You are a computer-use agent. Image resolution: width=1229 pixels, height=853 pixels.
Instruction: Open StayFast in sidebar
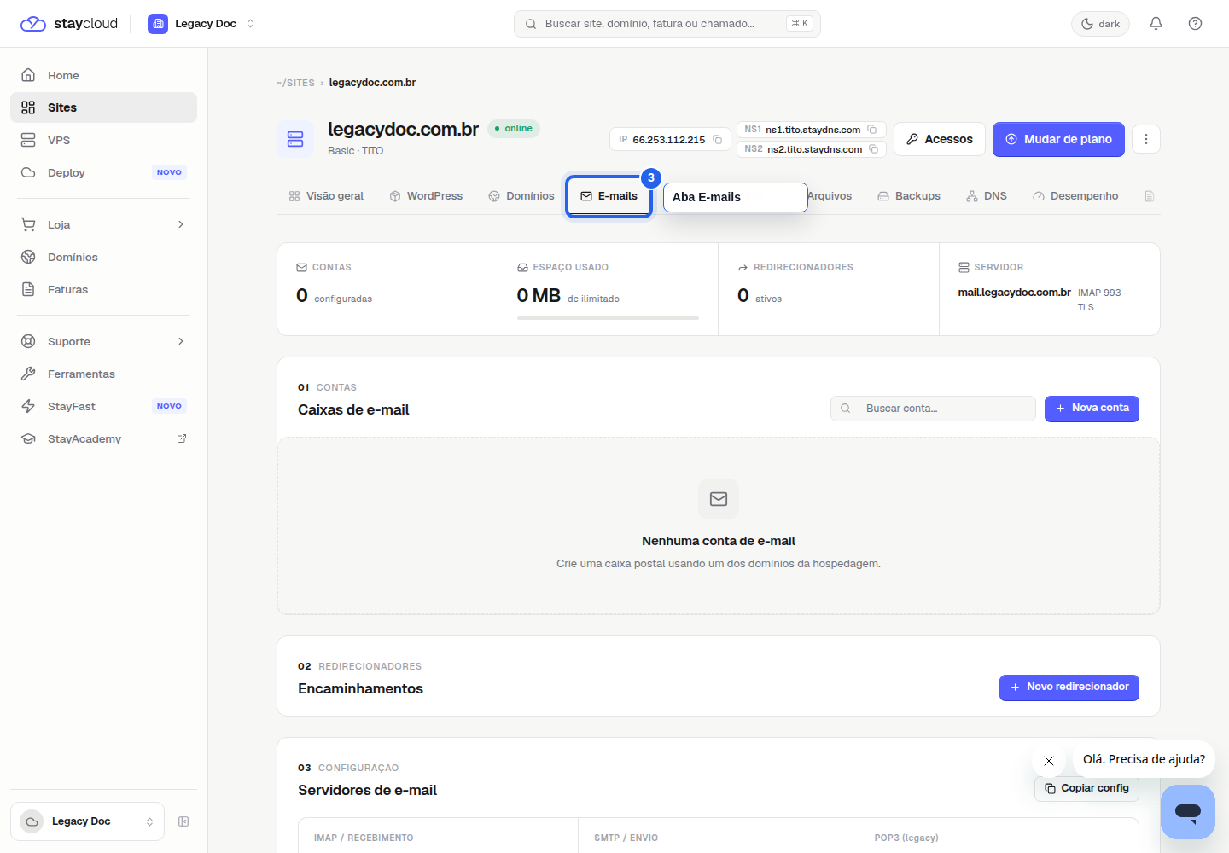(x=103, y=406)
